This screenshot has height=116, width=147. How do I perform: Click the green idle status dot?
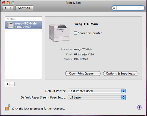point(16,27)
